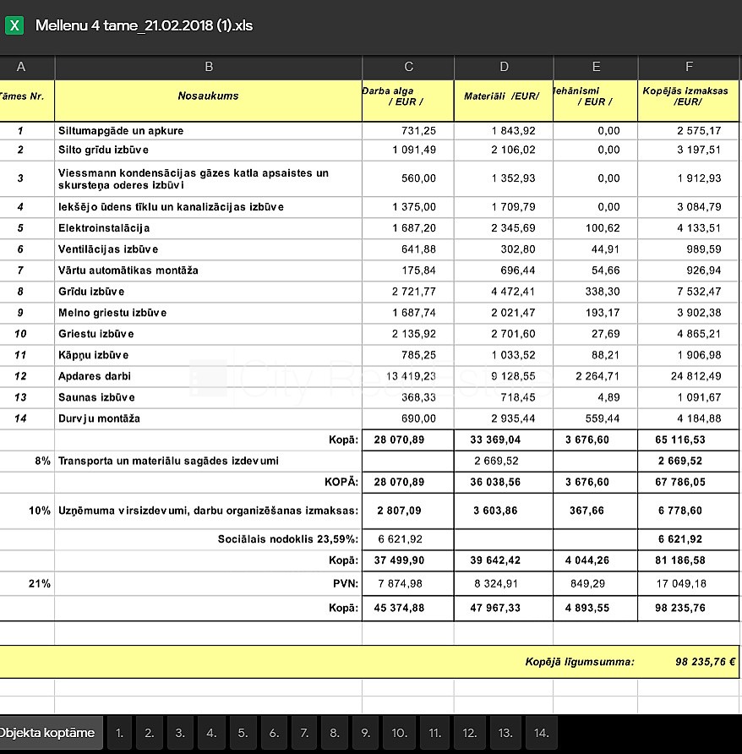
Task: Click the Excel file icon in header
Action: (x=14, y=25)
